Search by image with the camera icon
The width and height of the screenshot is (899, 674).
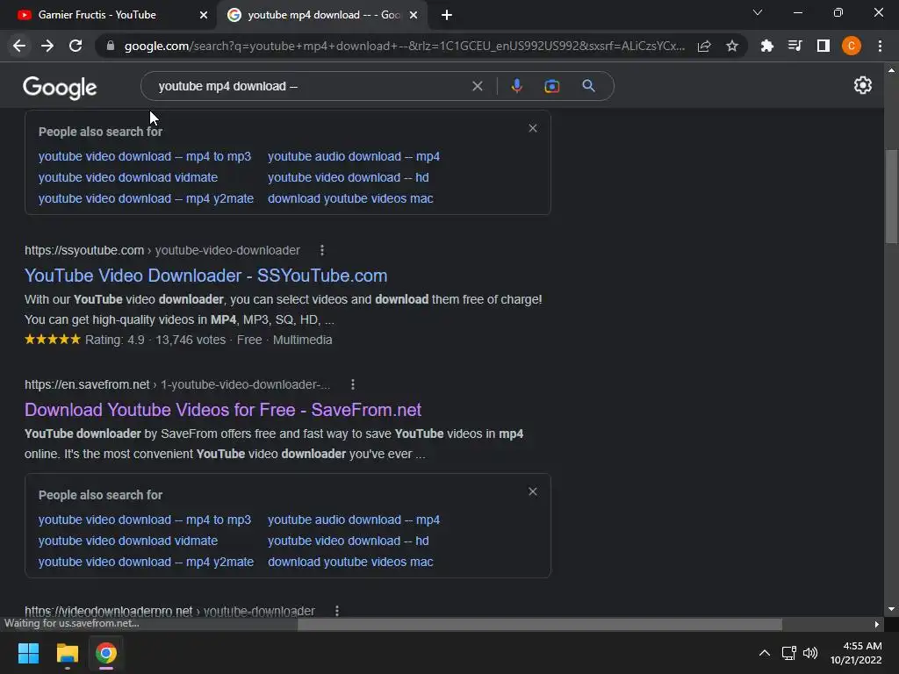click(552, 86)
